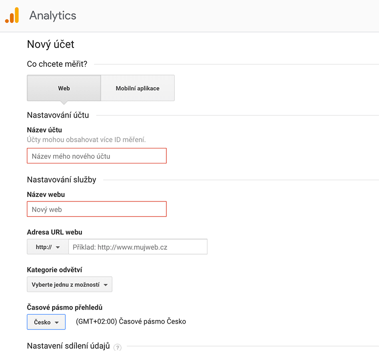The width and height of the screenshot is (379, 355).
Task: Open the http:// protocol dropdown
Action: 47,246
